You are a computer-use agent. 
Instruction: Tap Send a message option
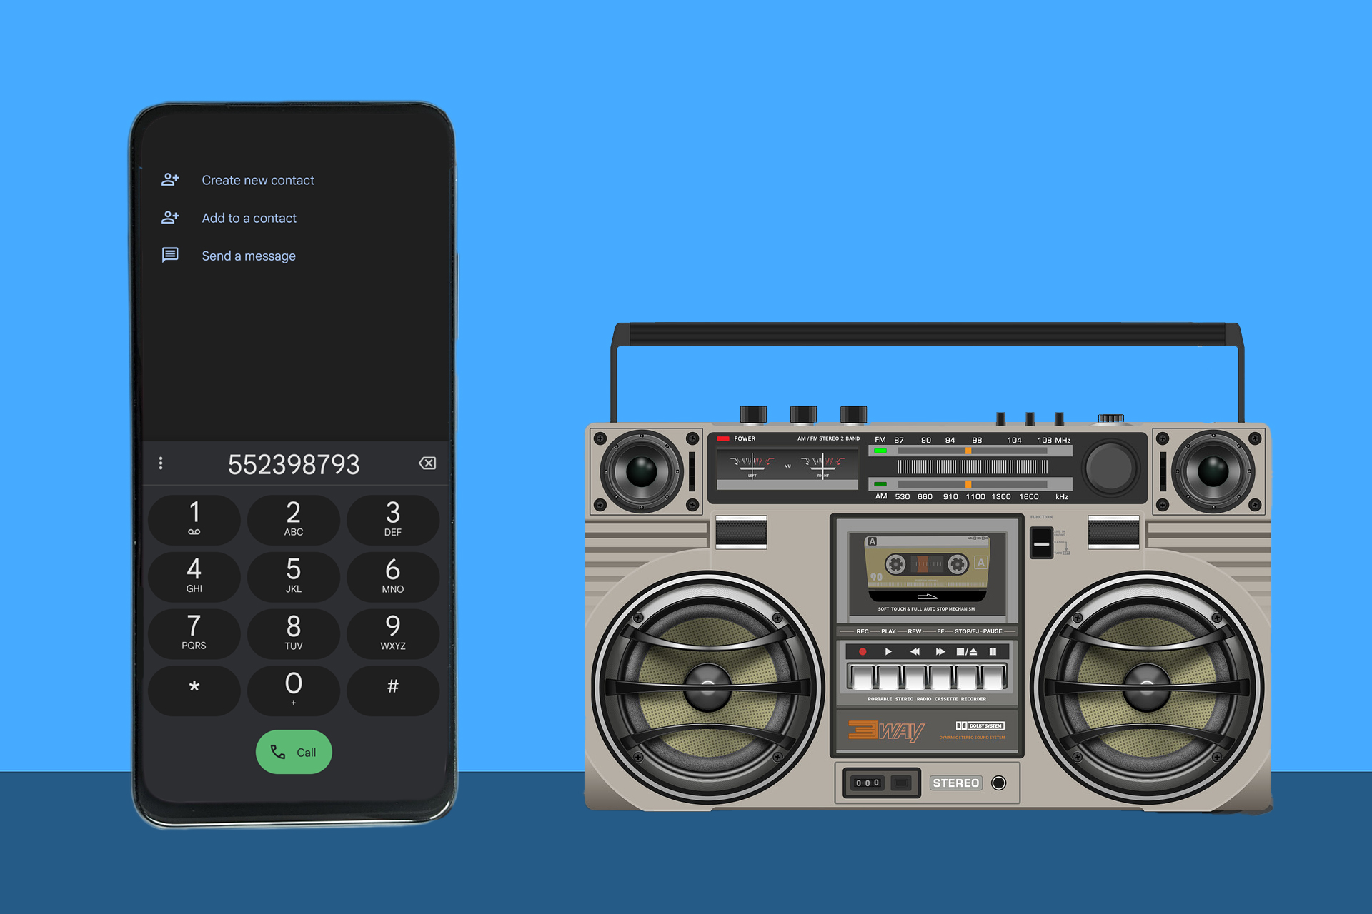(249, 255)
